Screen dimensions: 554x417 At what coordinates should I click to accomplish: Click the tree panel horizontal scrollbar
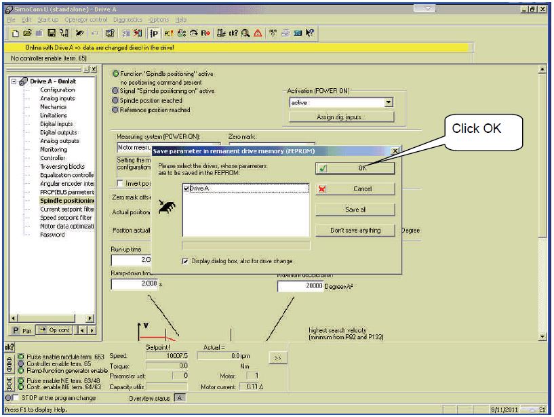tap(52, 318)
